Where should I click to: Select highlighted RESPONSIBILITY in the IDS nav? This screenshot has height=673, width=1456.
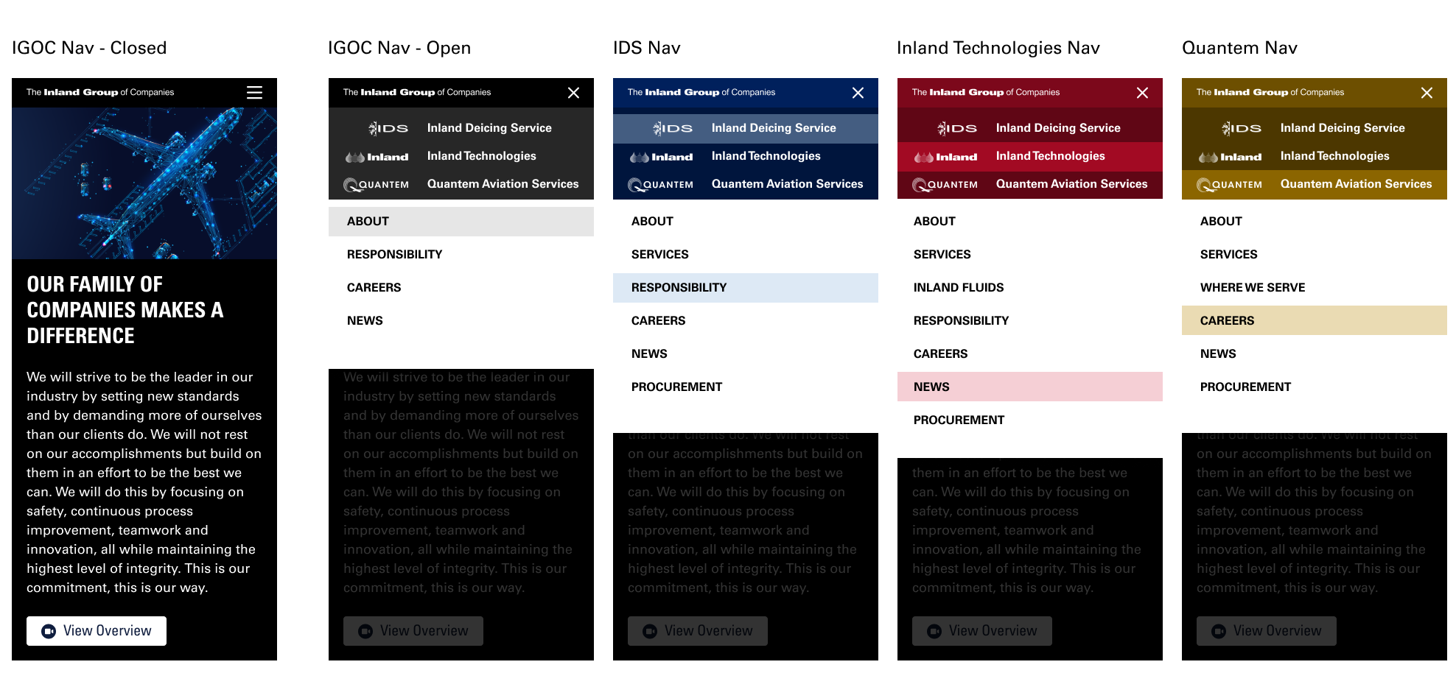679,288
